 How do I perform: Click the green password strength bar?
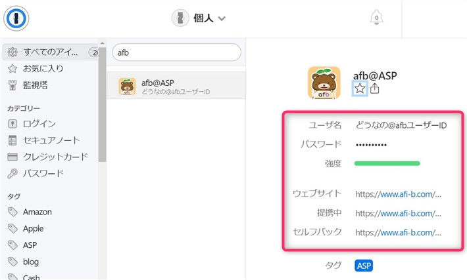click(x=387, y=163)
